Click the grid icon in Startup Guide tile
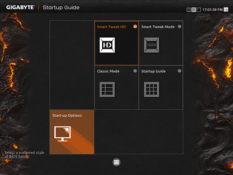The width and height of the screenshot is (233, 175). 151,89
